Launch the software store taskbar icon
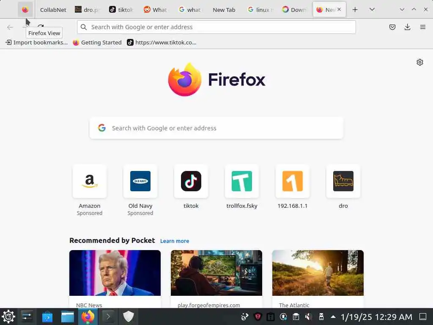The width and height of the screenshot is (433, 325). click(x=47, y=317)
